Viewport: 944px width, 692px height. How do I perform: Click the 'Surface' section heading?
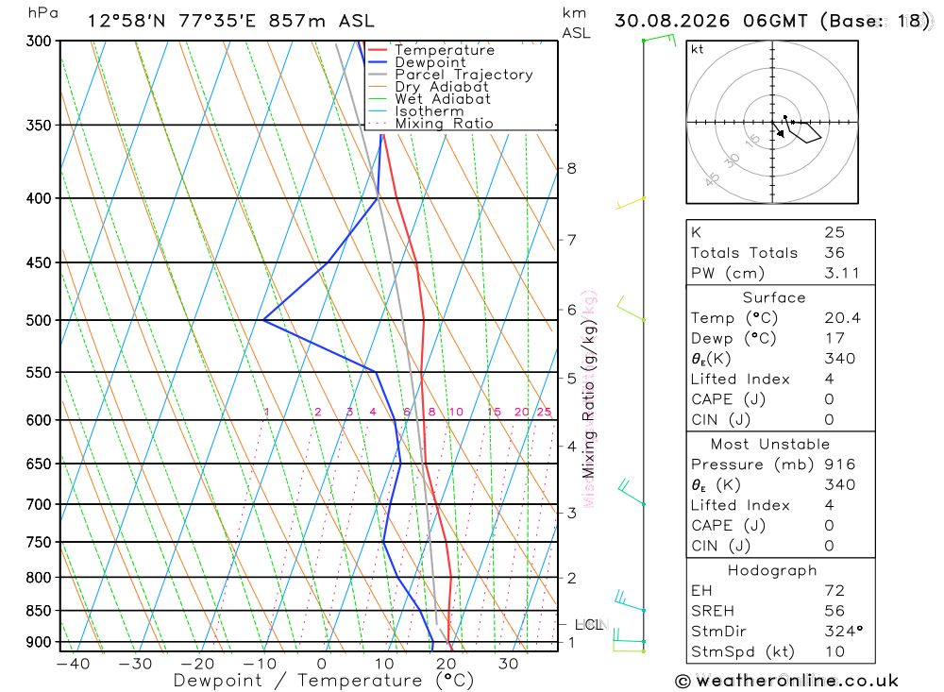coord(774,297)
